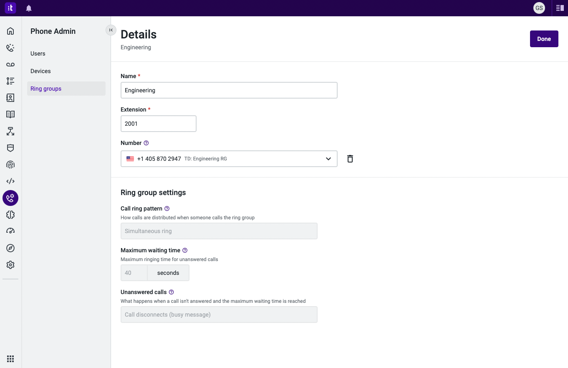568x368 pixels.
Task: Open the GS user avatar menu
Action: (x=539, y=8)
